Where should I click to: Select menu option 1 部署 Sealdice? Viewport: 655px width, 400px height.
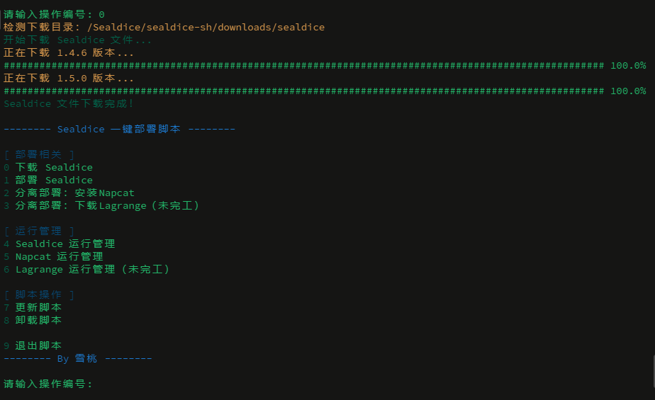[54, 181]
